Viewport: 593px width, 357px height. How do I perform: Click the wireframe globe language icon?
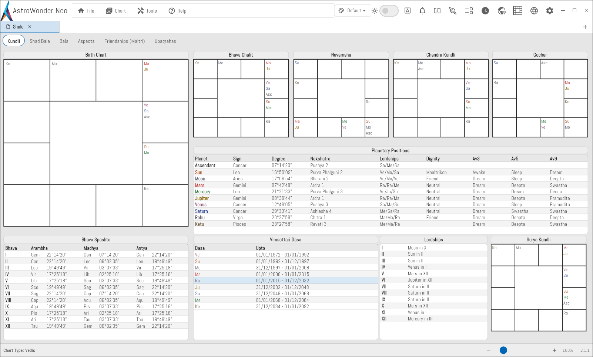534,11
